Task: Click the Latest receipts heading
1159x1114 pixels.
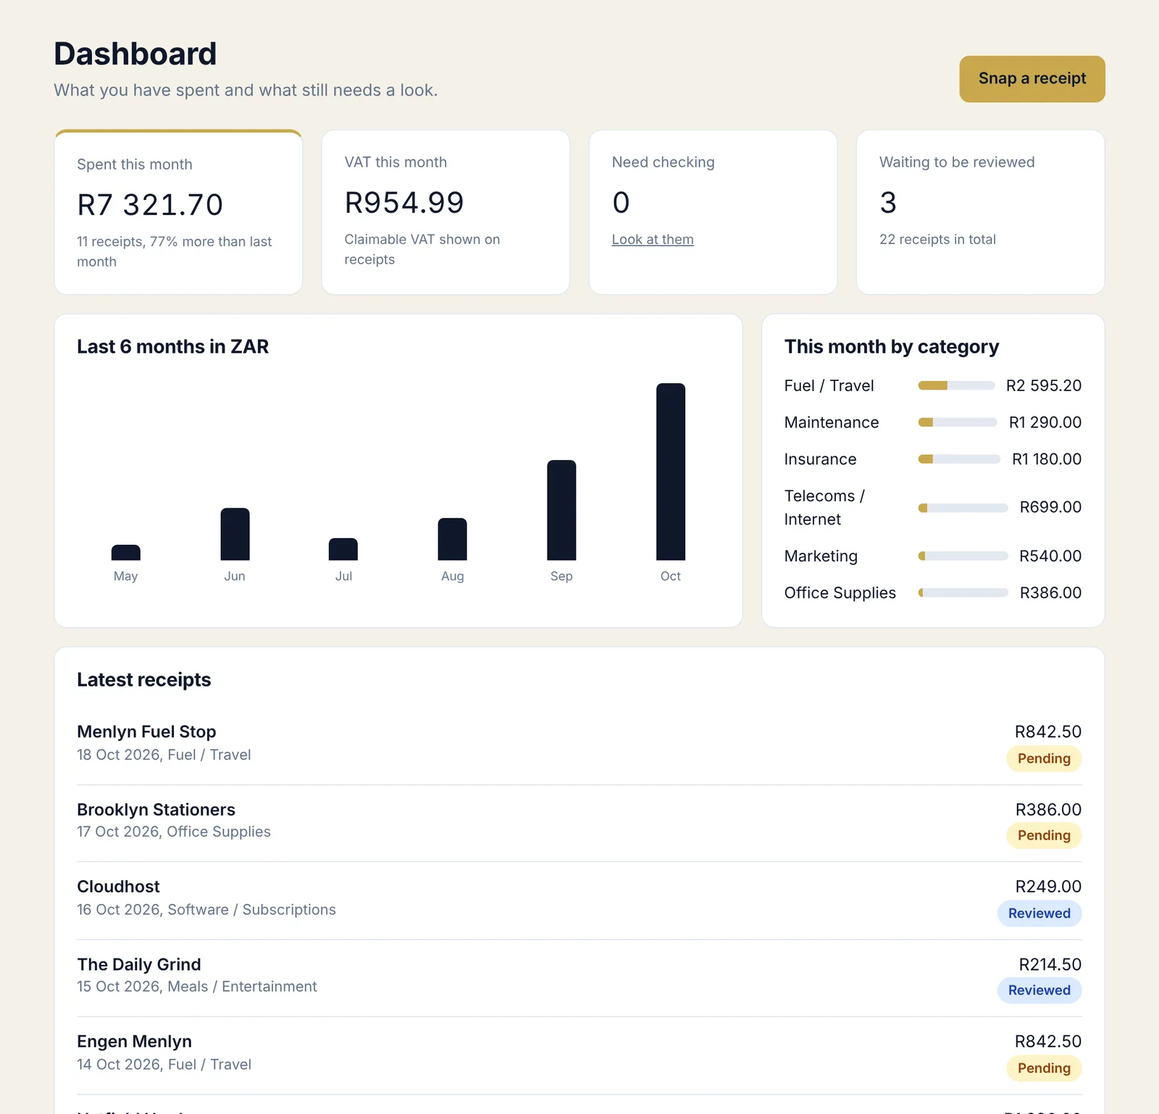Action: 144,679
